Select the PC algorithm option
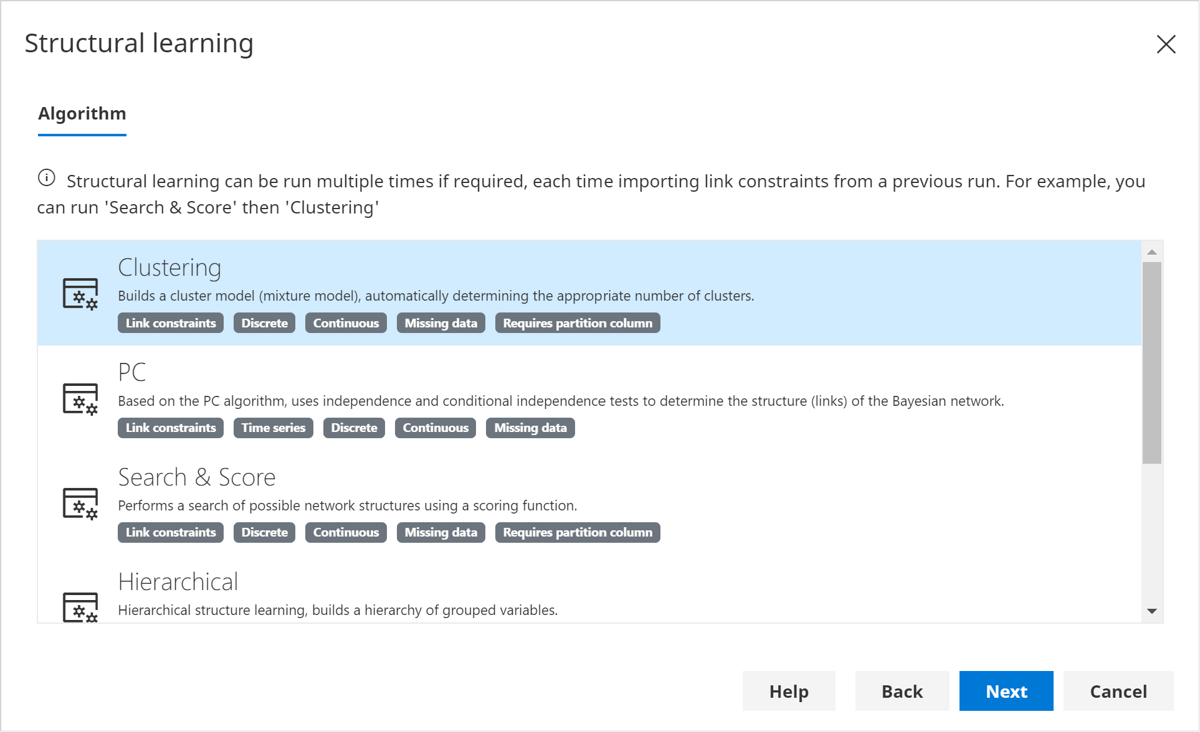Screen dimensions: 1200x732 click(x=591, y=398)
